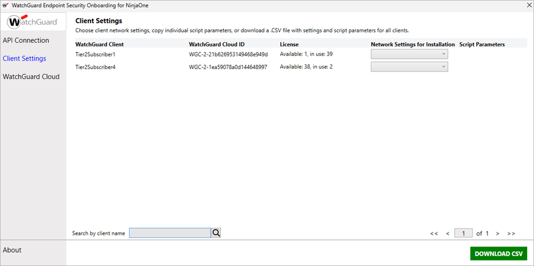Click the WatchGuard Client column header
This screenshot has height=266, width=534.
click(100, 44)
